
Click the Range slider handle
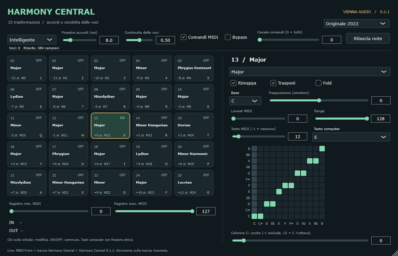367,119
